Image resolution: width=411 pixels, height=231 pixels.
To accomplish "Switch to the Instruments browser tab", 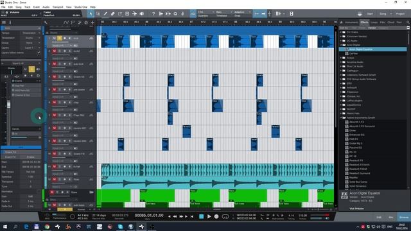I will [x=351, y=22].
